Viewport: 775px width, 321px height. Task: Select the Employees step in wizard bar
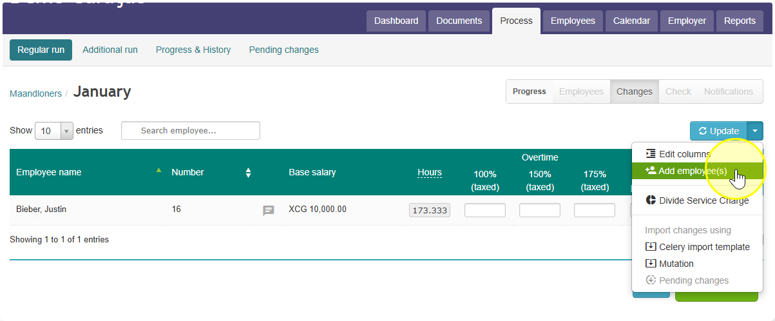point(581,92)
